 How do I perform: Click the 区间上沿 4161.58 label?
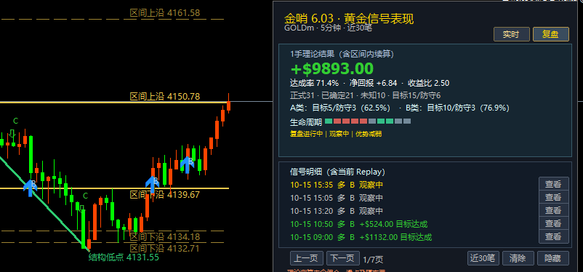coord(165,13)
